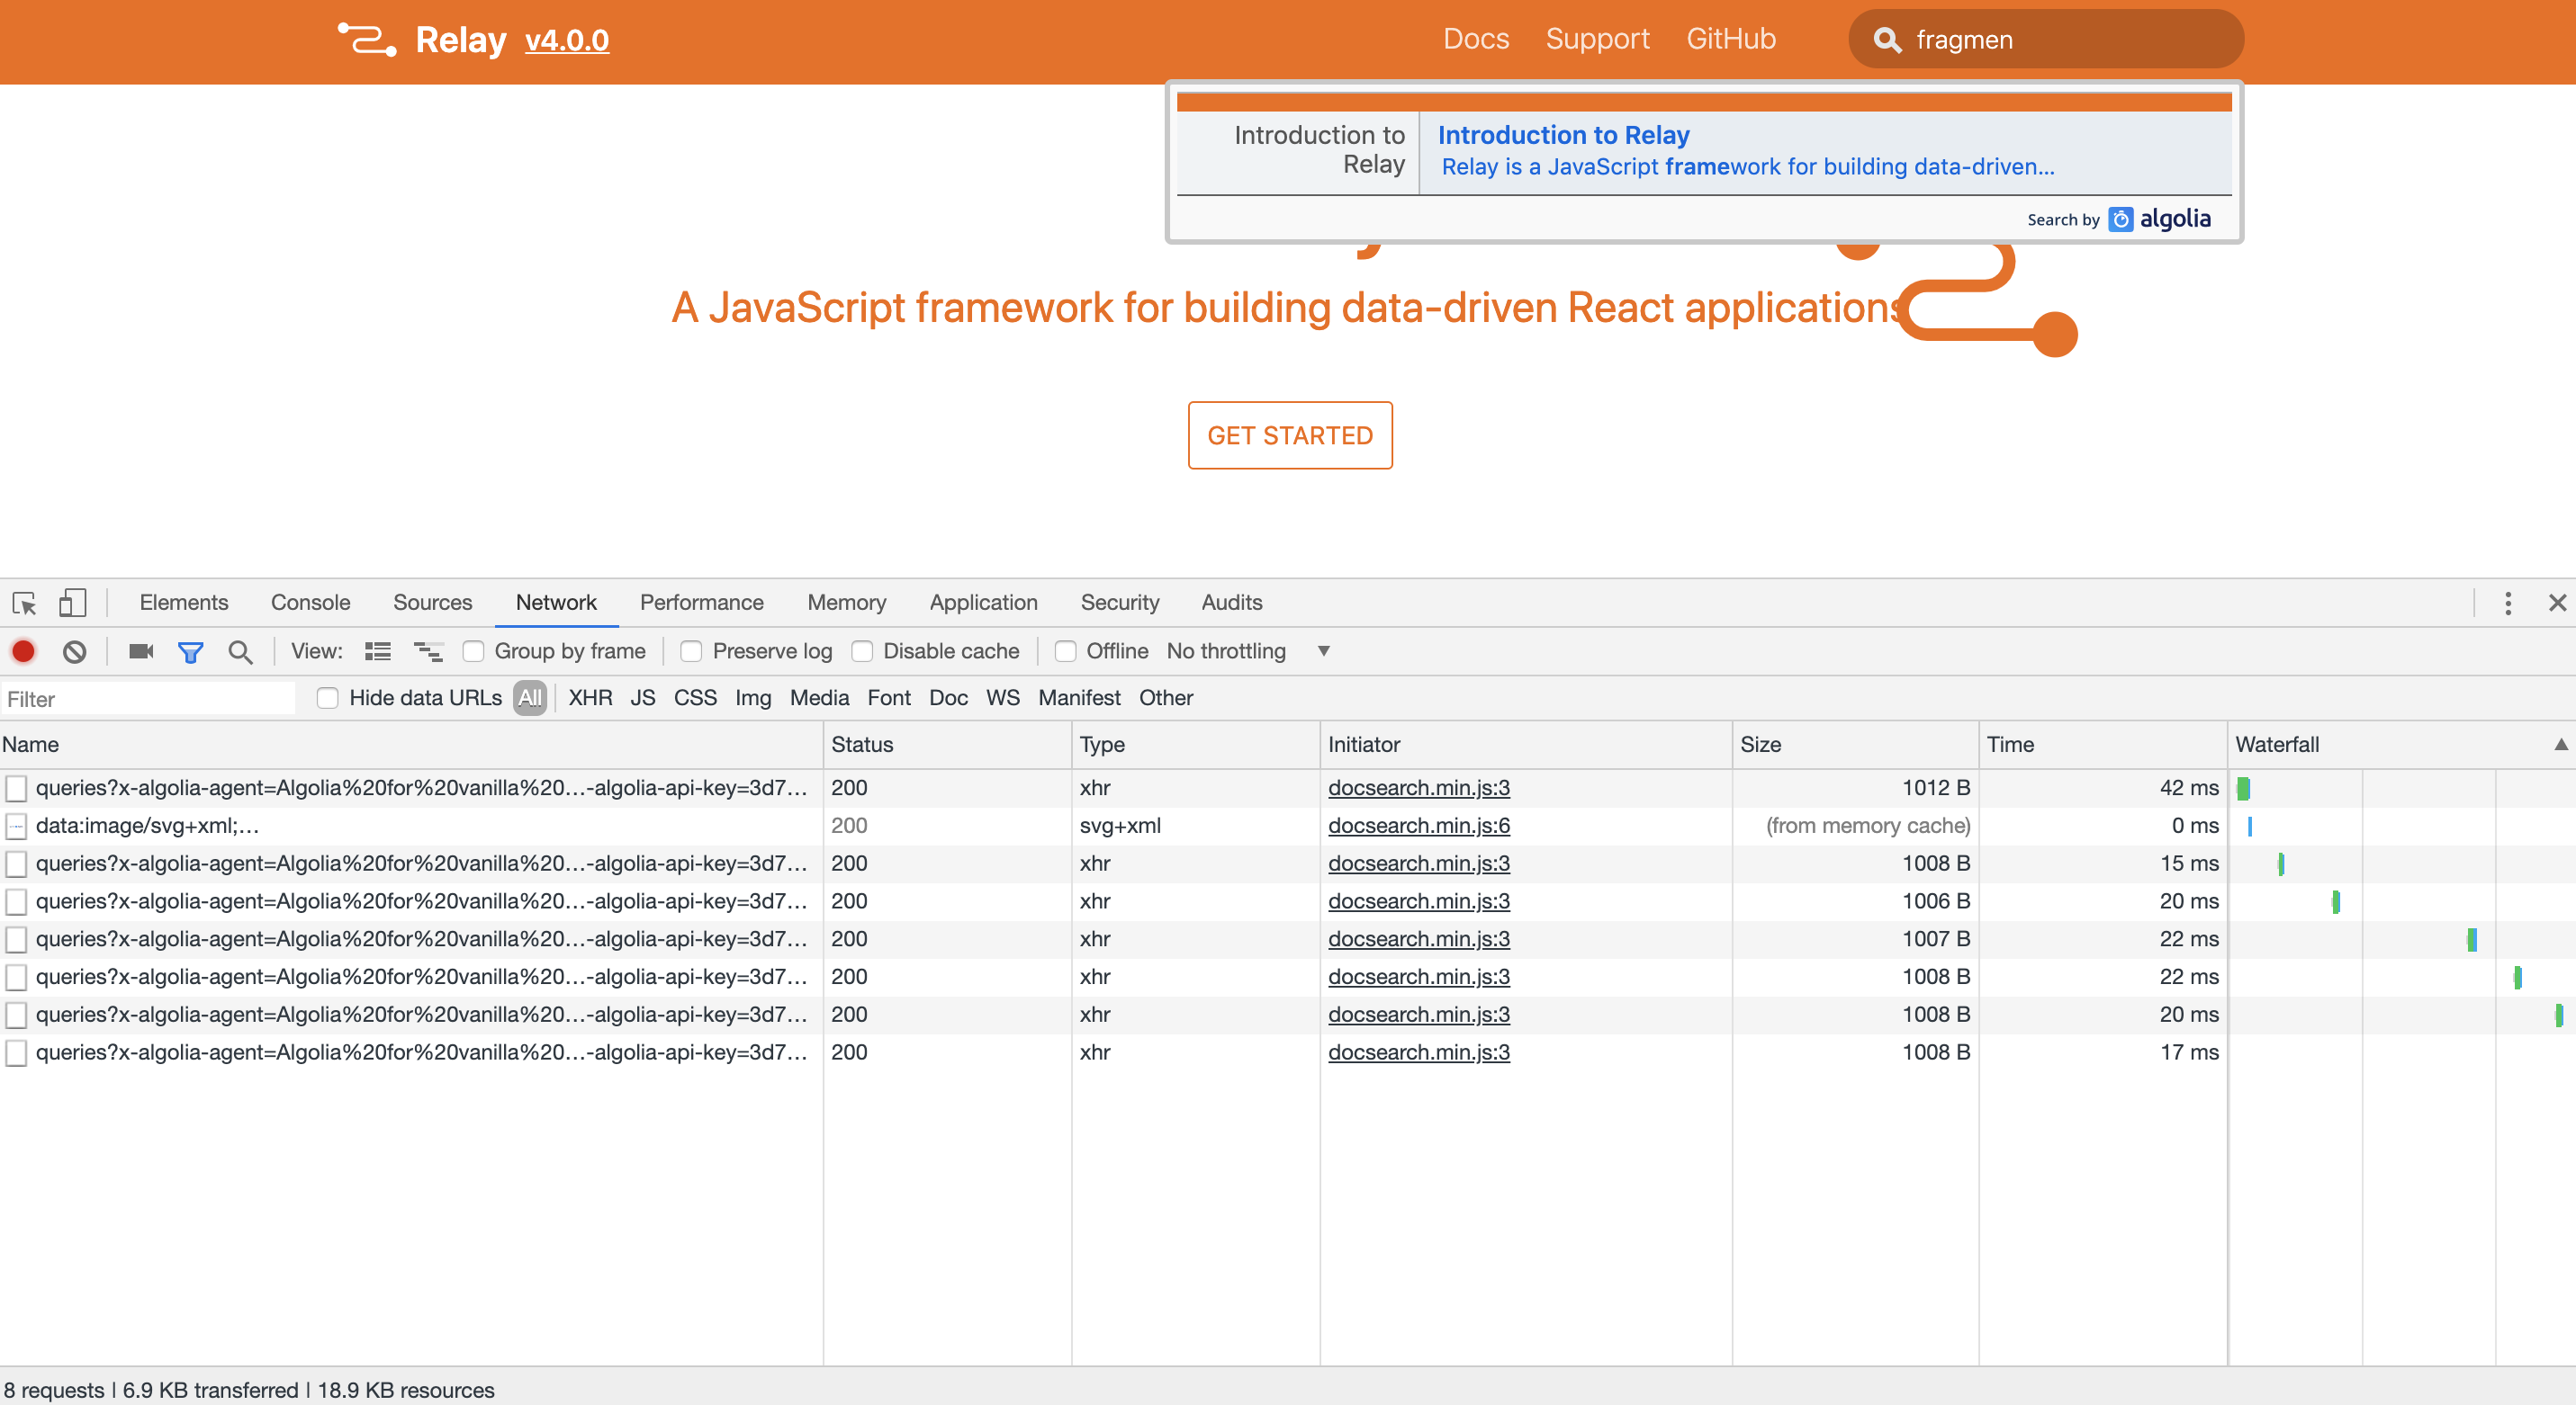Switch to the Console tab
The width and height of the screenshot is (2576, 1405).
tap(310, 603)
